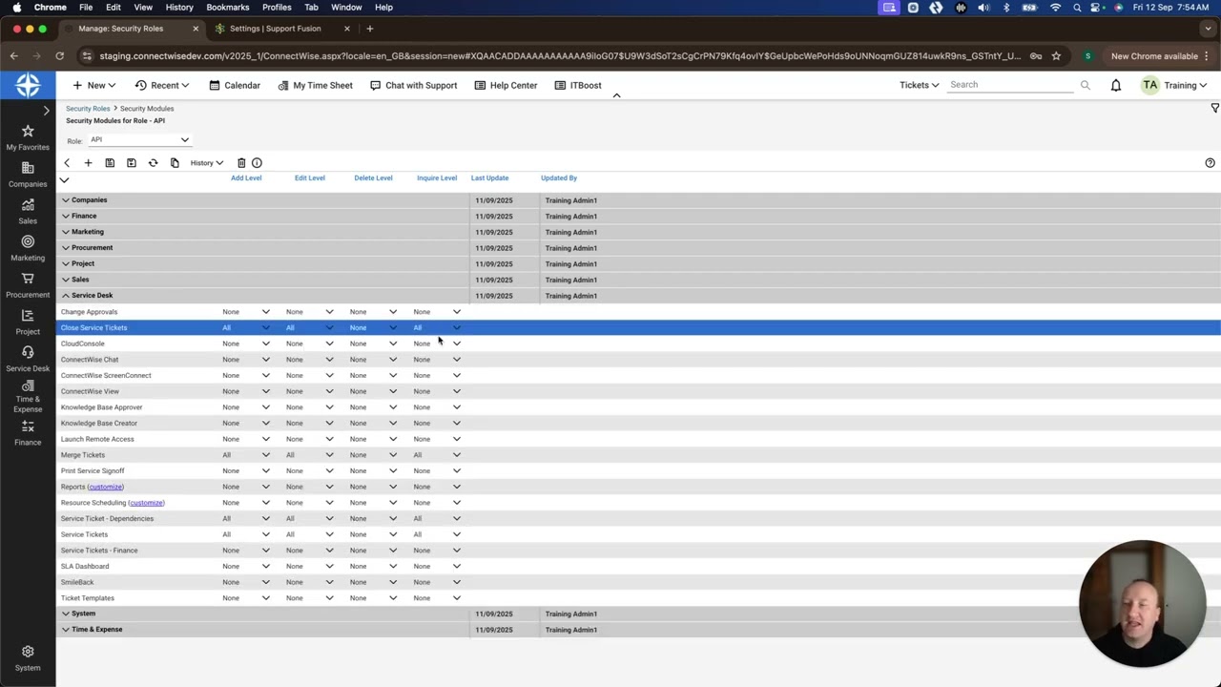1221x687 pixels.
Task: Click the back arrow in the toolbar
Action: click(x=67, y=163)
